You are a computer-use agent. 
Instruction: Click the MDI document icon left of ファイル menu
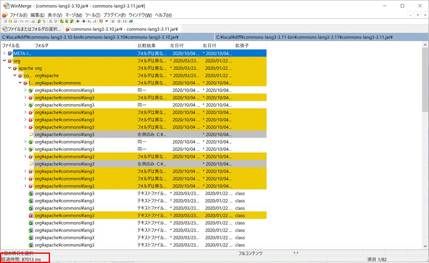(x=4, y=15)
